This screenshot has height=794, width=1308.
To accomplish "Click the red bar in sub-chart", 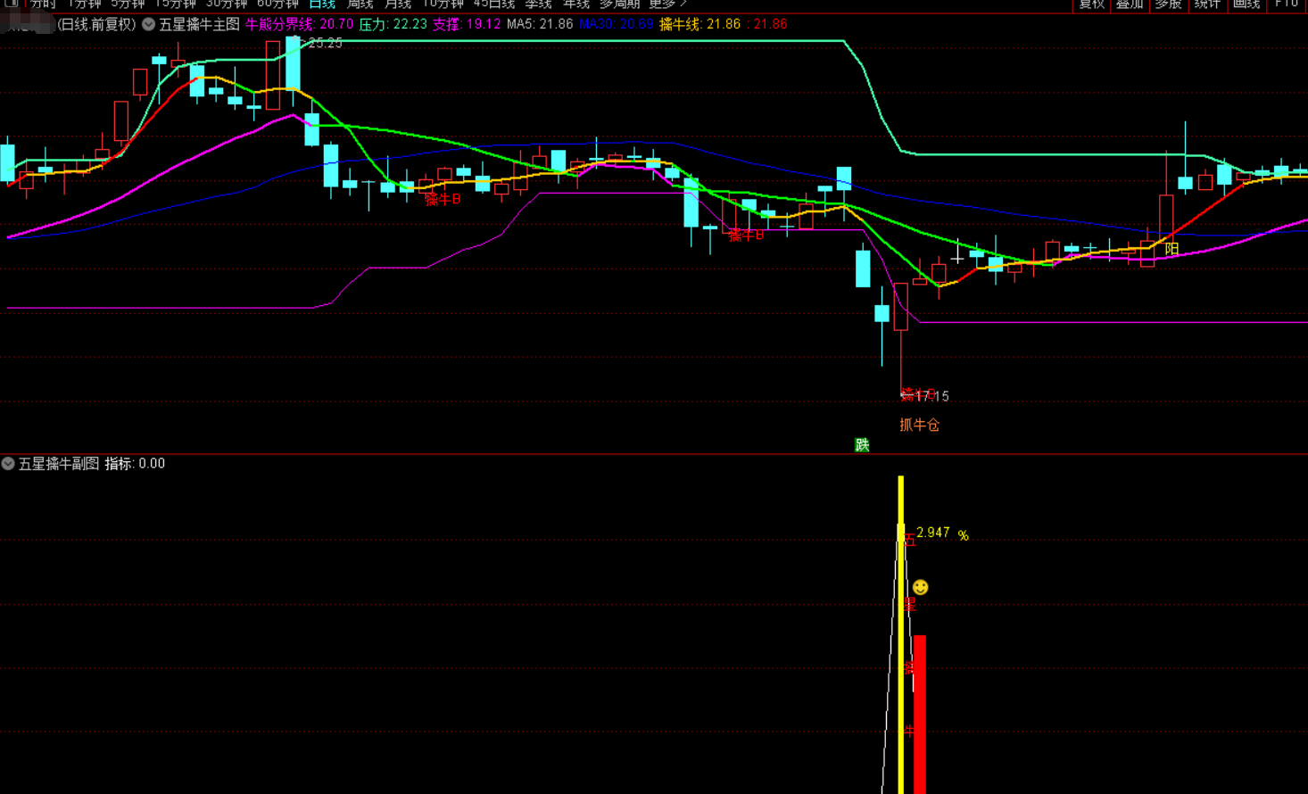I will click(920, 715).
